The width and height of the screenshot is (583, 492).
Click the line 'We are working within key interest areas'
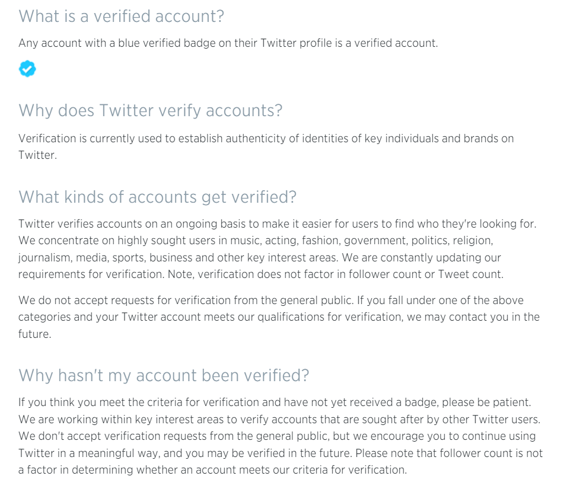tap(279, 420)
